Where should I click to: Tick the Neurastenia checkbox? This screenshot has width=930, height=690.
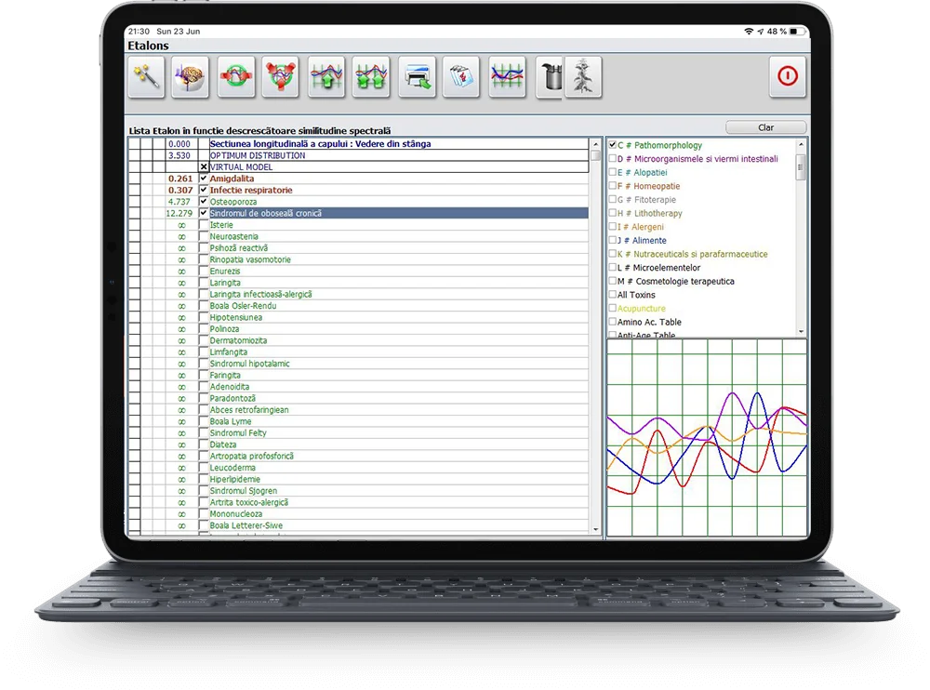point(204,237)
